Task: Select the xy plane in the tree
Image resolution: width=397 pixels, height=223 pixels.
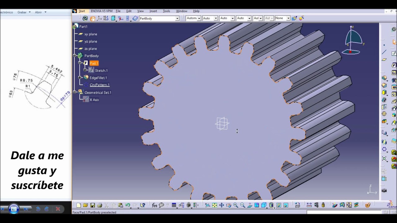Action: coord(91,34)
